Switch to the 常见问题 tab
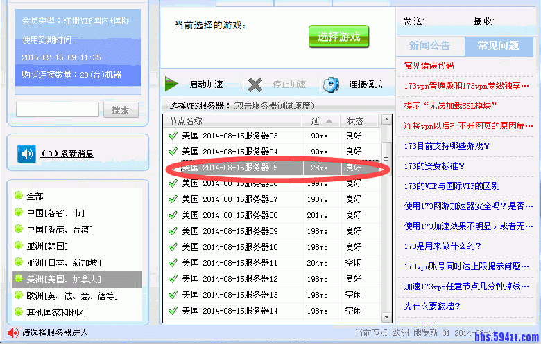Viewport: 541px width, 344px height. [x=498, y=46]
